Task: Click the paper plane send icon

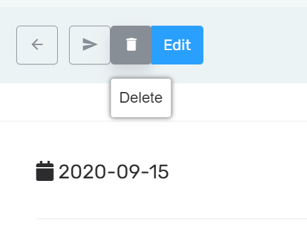Action: pos(90,44)
